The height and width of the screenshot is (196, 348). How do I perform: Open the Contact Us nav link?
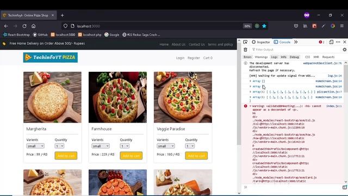pos(197,45)
